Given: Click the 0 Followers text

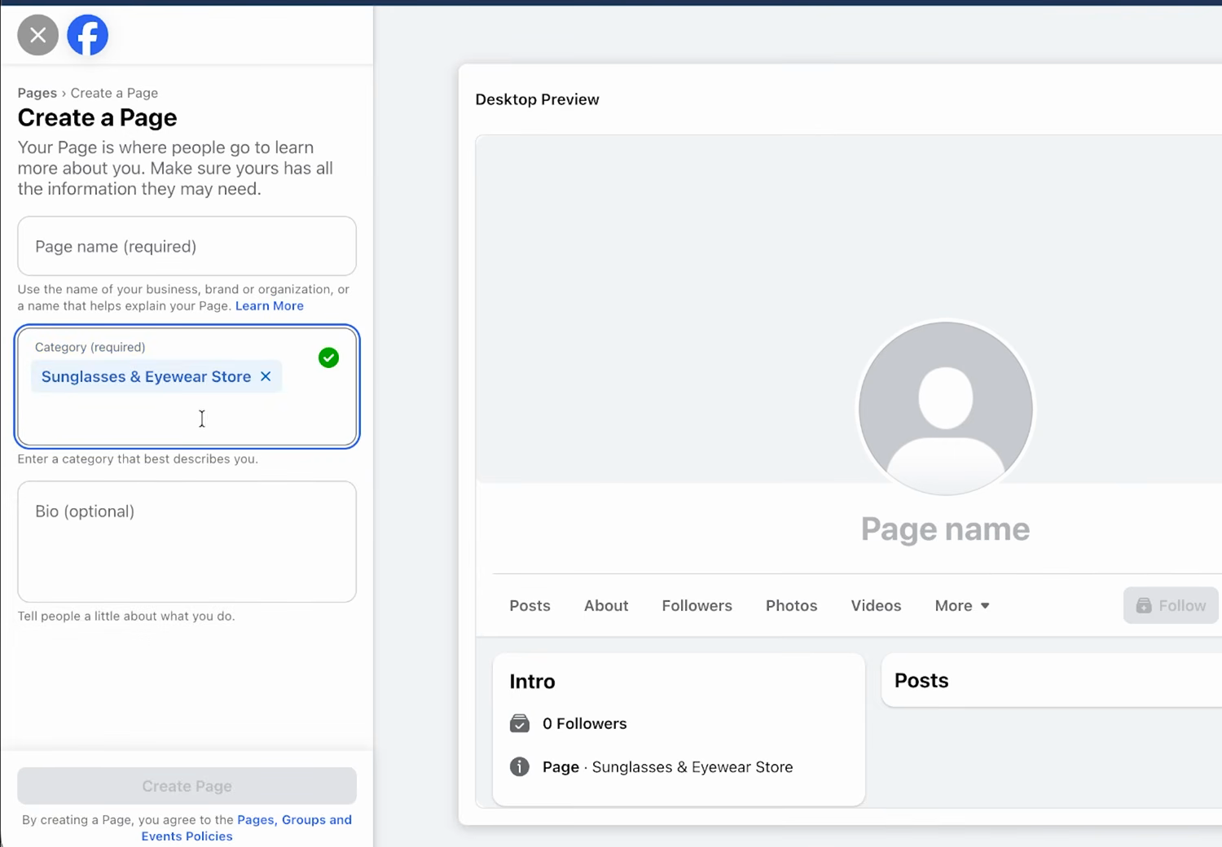Looking at the screenshot, I should 584,723.
